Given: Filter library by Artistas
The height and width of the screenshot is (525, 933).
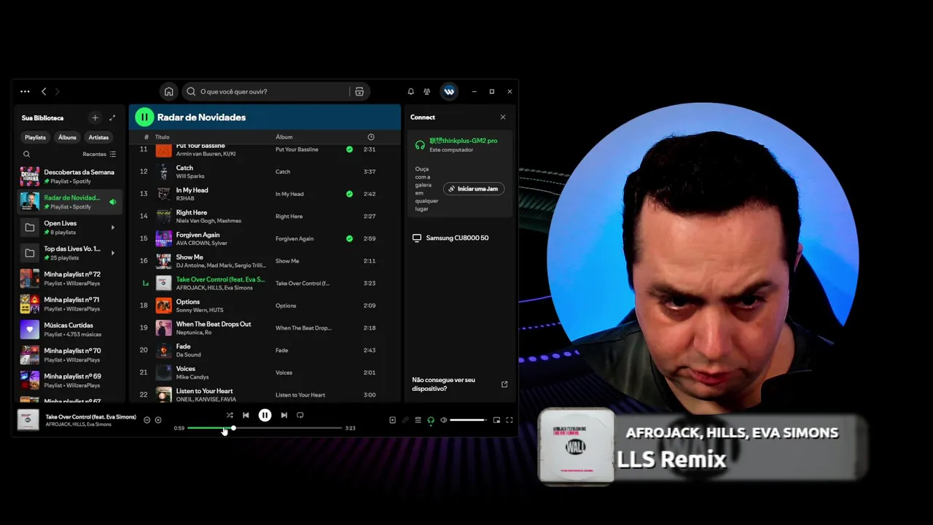Looking at the screenshot, I should 98,137.
